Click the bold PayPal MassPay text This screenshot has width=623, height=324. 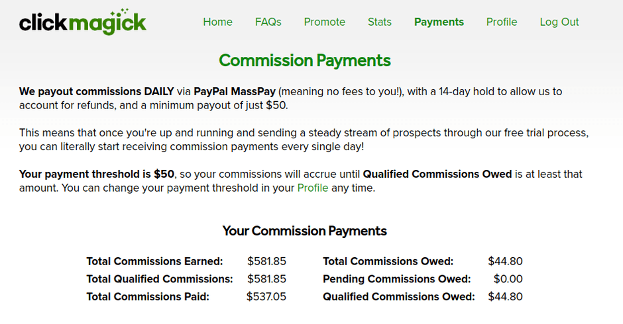pyautogui.click(x=235, y=91)
